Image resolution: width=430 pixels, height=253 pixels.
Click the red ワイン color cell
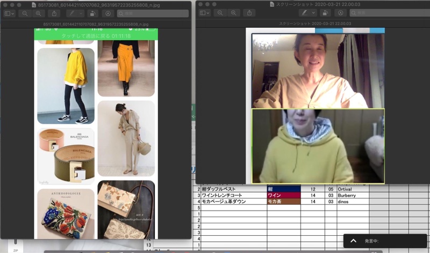click(x=284, y=195)
